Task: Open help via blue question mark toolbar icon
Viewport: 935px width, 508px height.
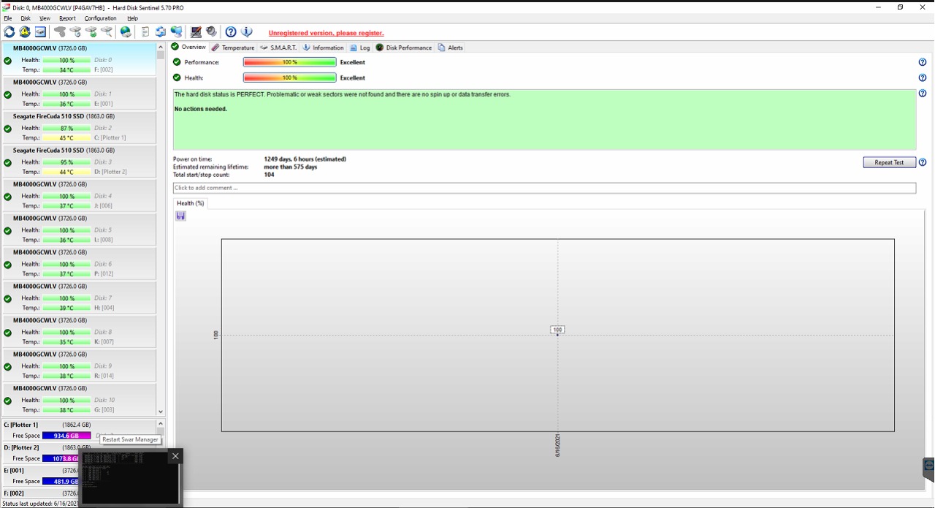Action: click(231, 32)
